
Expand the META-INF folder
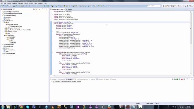coord(6,37)
